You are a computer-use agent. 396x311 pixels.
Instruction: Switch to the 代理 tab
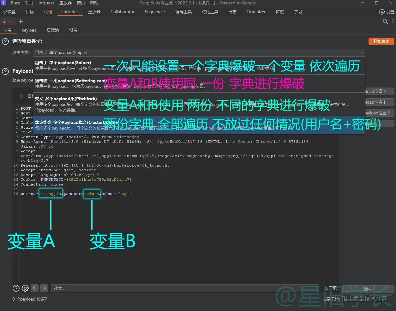(48, 12)
